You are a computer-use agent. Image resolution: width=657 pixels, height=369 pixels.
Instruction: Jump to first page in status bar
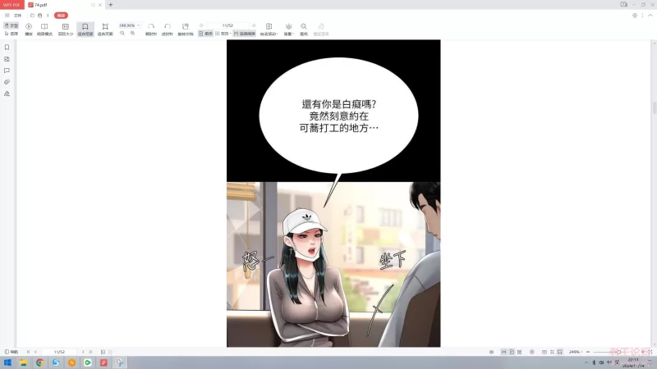coord(28,352)
